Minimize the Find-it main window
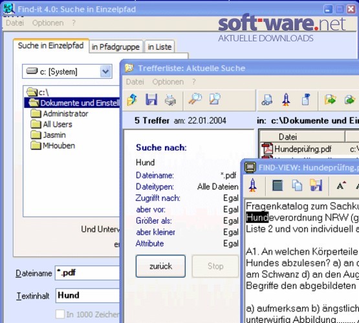The image size is (359, 323). point(328,10)
